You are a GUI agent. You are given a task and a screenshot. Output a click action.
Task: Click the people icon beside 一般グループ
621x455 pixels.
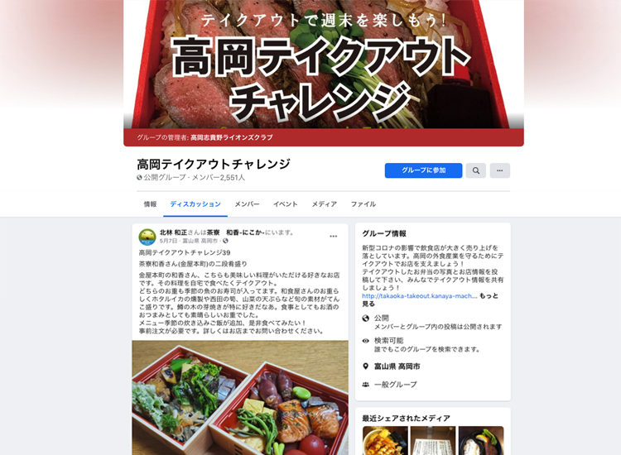tap(365, 384)
